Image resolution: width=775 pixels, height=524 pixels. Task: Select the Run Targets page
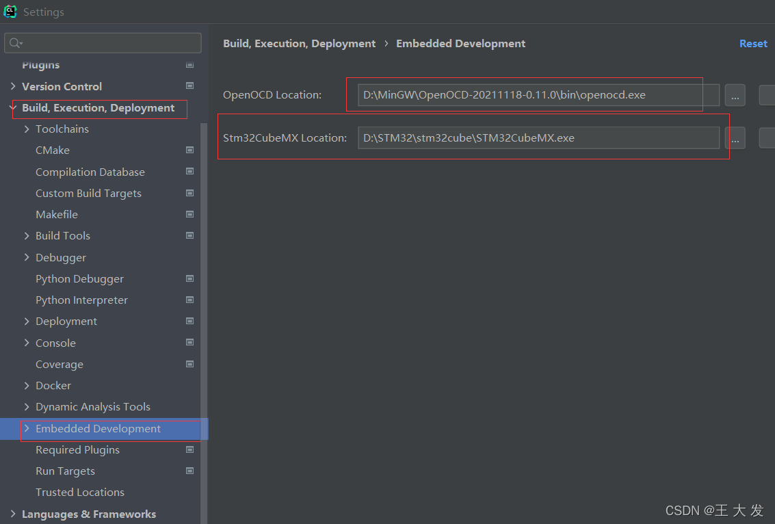(x=65, y=471)
